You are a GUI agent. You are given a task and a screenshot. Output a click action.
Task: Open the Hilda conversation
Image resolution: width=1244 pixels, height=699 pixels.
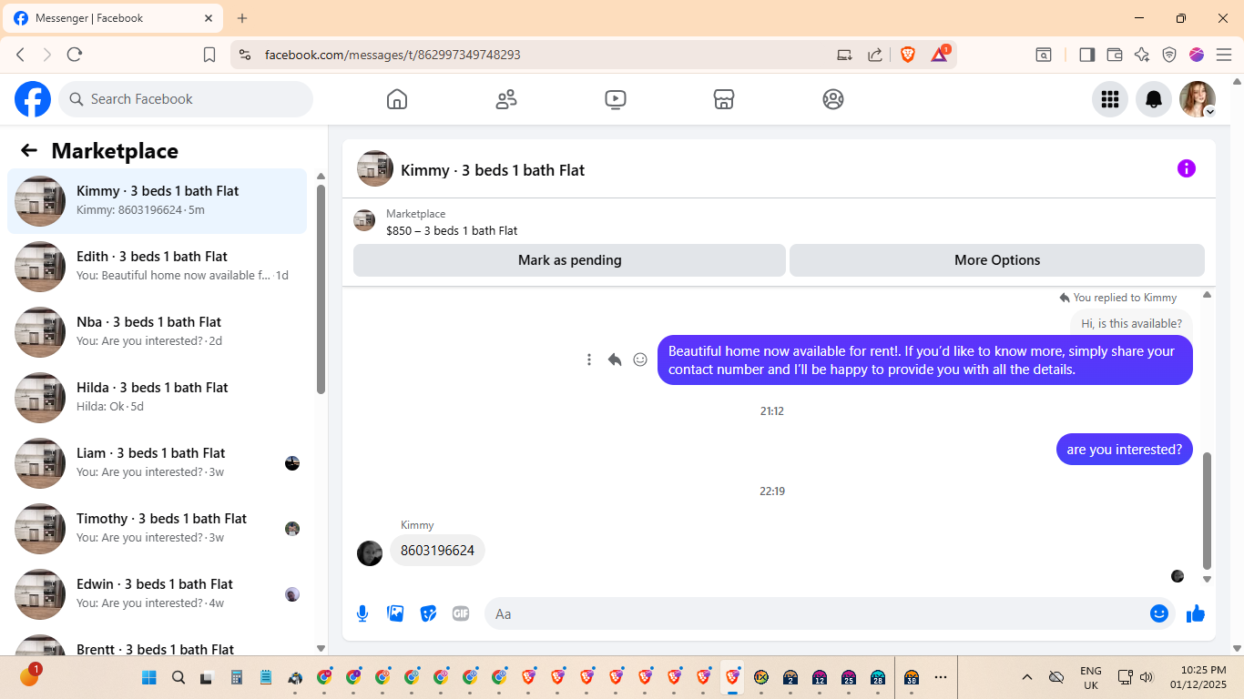click(x=157, y=398)
